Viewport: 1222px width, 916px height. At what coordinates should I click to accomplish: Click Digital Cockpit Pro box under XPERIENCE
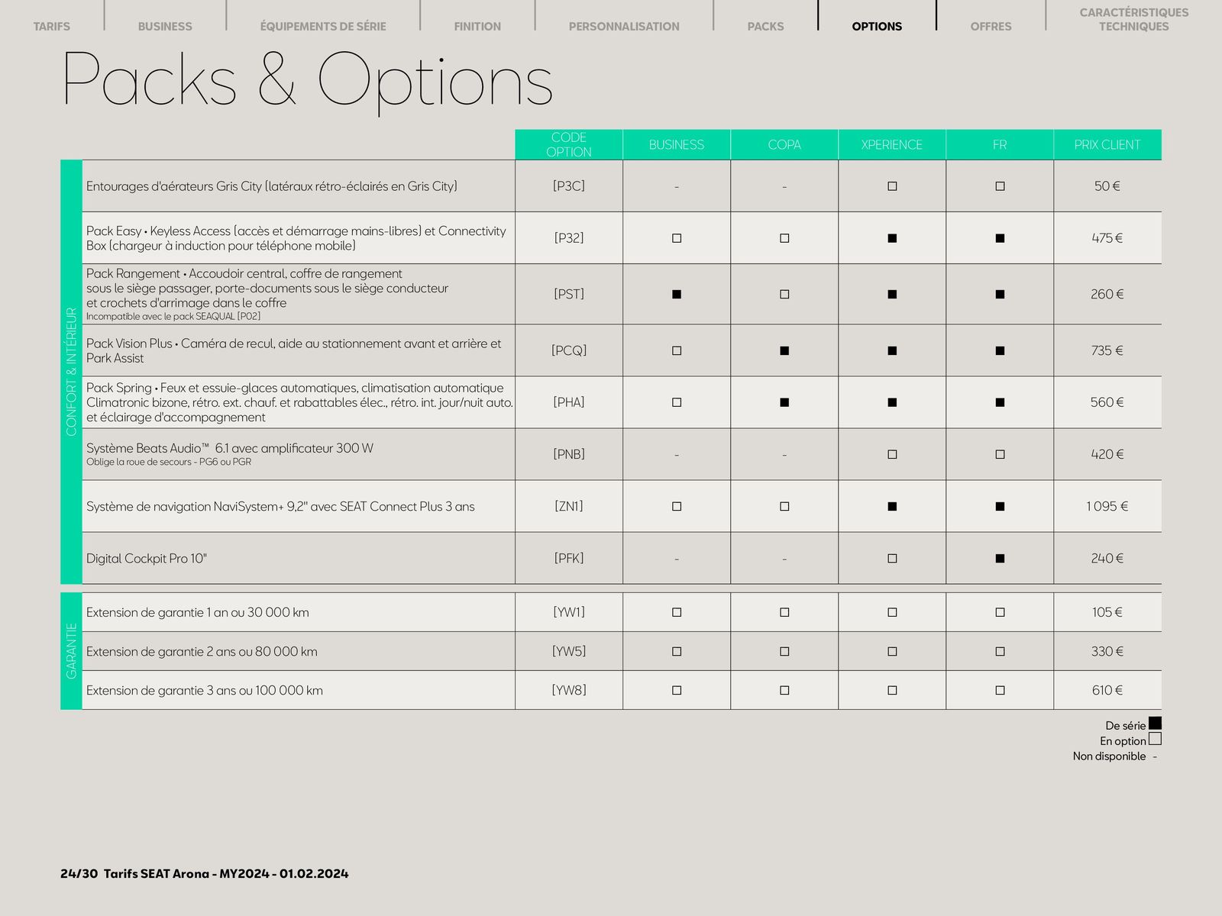(x=892, y=559)
